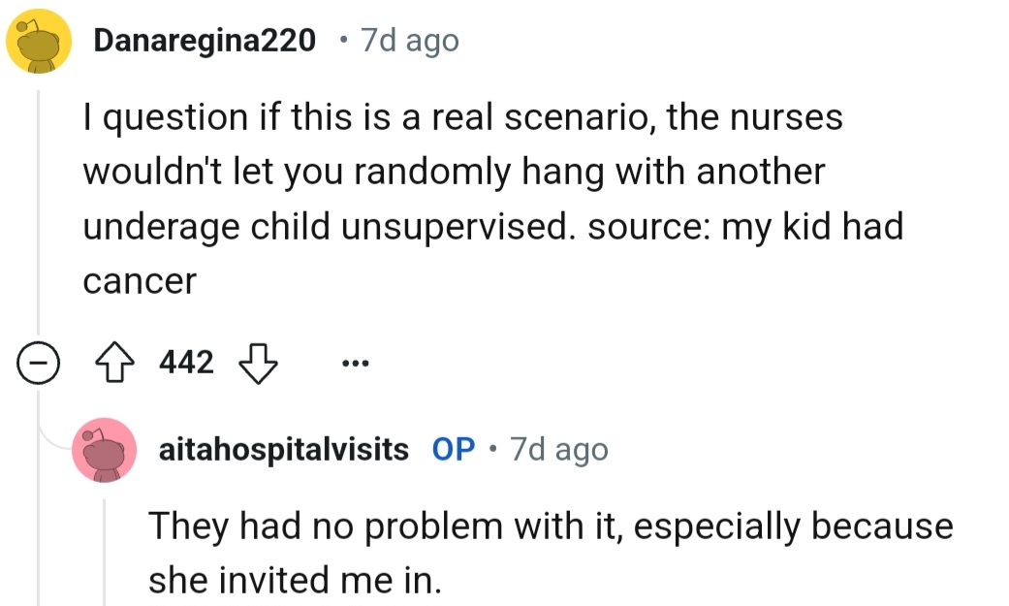Click the 7d ago timestamp beside Danaregina220
The height and width of the screenshot is (606, 1009).
(409, 41)
